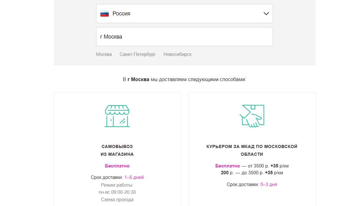The width and height of the screenshot is (364, 206).
Task: Click the storefront pickup icon above САМОВЫВОЗ
Action: pyautogui.click(x=117, y=117)
